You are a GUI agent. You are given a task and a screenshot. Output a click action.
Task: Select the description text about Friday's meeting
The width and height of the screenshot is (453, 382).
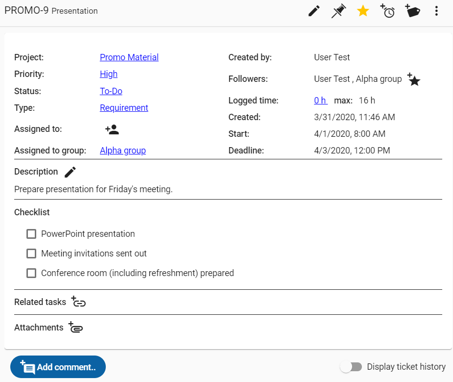(x=94, y=189)
